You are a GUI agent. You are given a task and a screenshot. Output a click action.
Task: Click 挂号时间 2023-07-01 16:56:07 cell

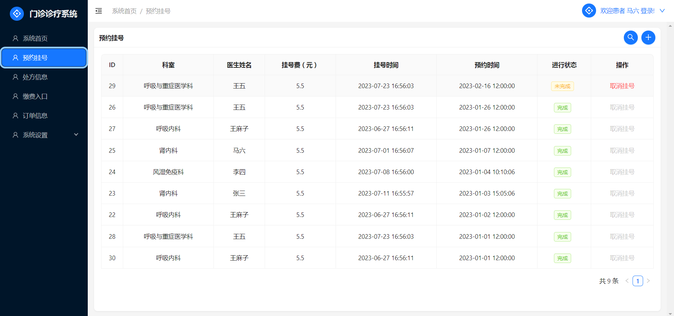386,151
